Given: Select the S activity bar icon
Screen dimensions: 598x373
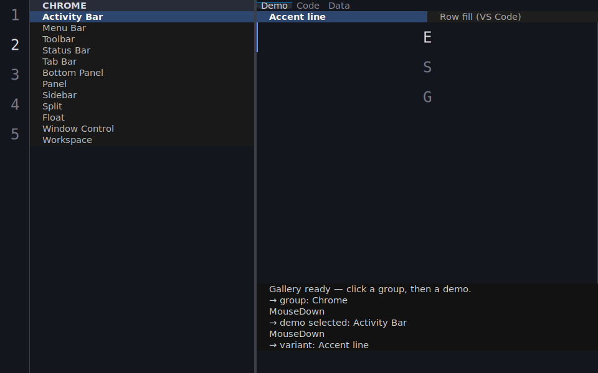Looking at the screenshot, I should pyautogui.click(x=427, y=67).
